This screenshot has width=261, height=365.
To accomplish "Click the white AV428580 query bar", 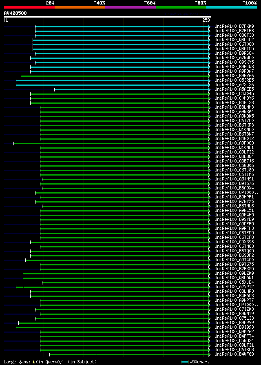I will tap(108, 17).
